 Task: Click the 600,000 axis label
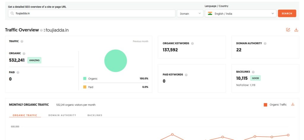click(x=15, y=127)
